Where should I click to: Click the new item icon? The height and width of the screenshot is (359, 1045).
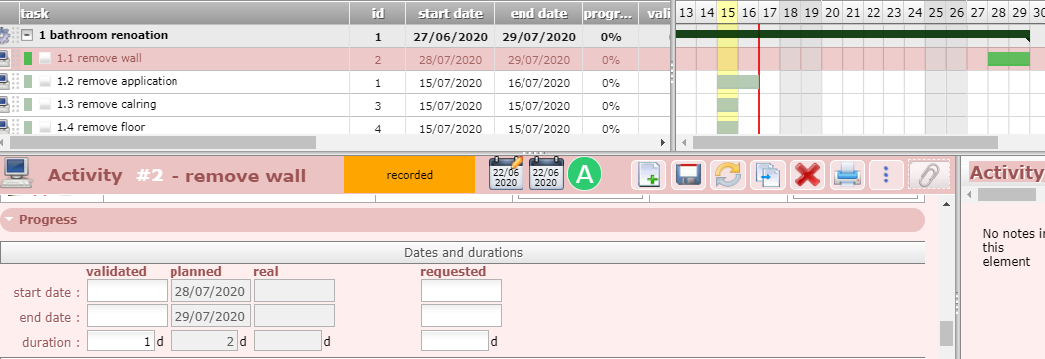tap(648, 176)
